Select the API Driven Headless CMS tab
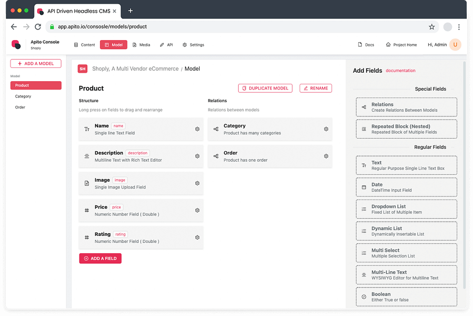 point(77,11)
